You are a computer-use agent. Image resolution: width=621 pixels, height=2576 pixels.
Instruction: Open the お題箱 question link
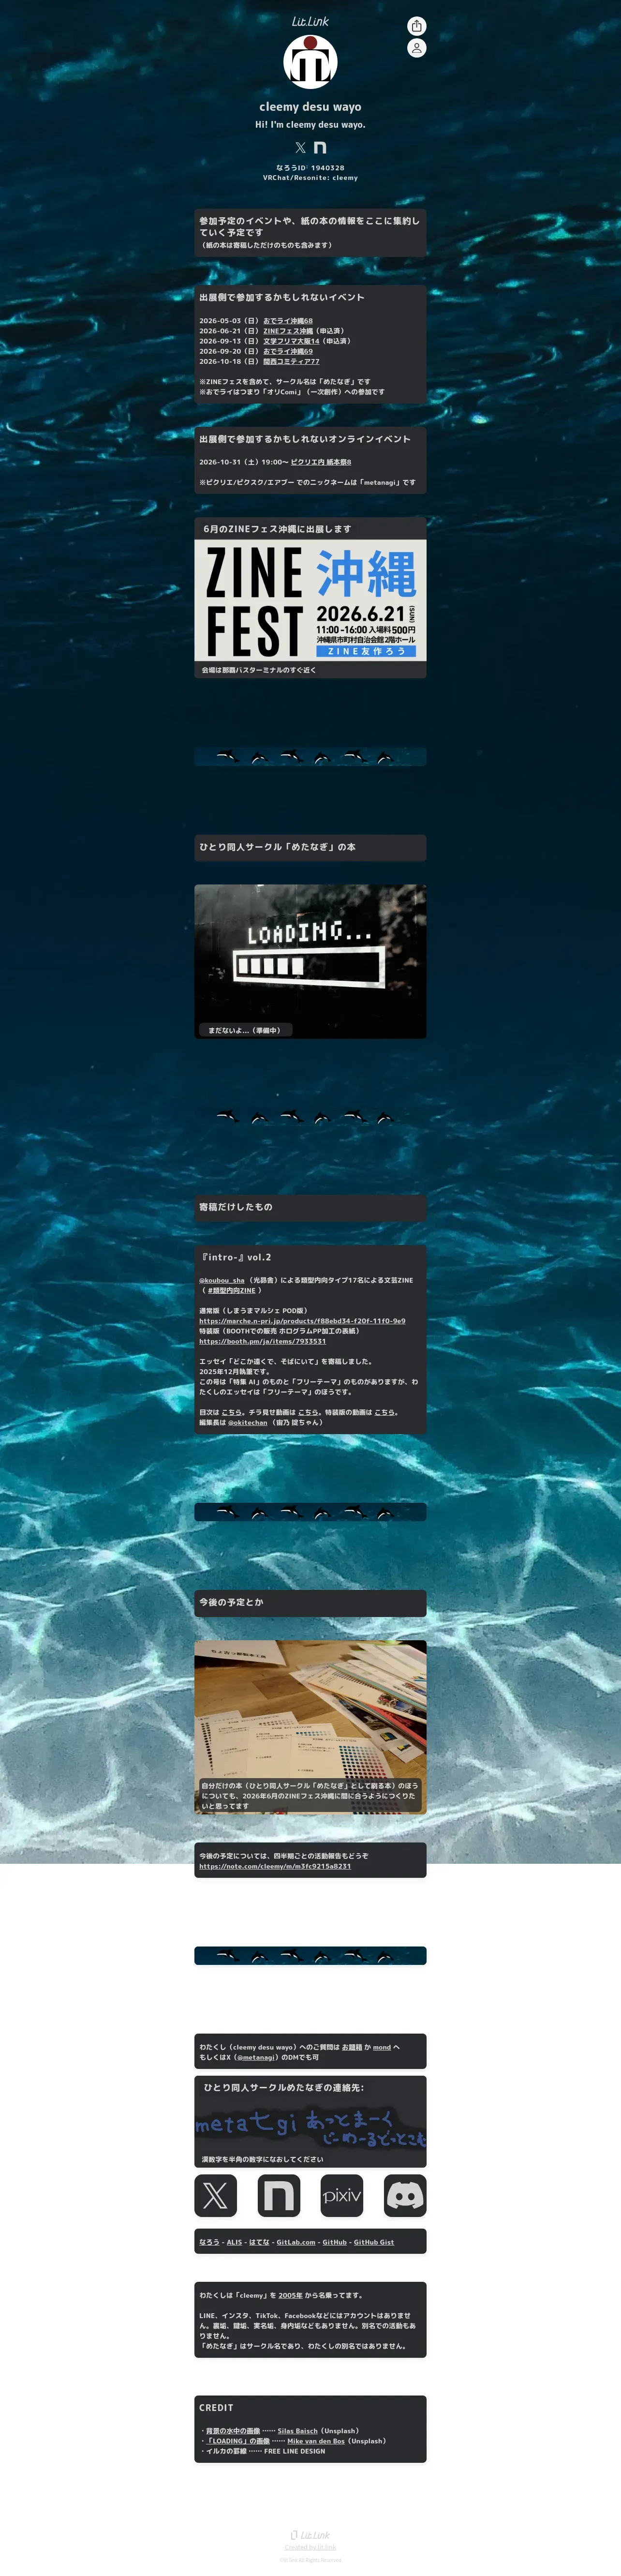click(351, 2047)
